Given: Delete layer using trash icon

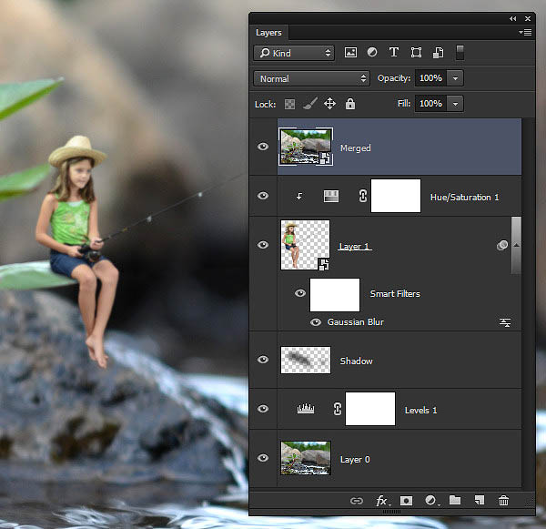Looking at the screenshot, I should click(503, 501).
